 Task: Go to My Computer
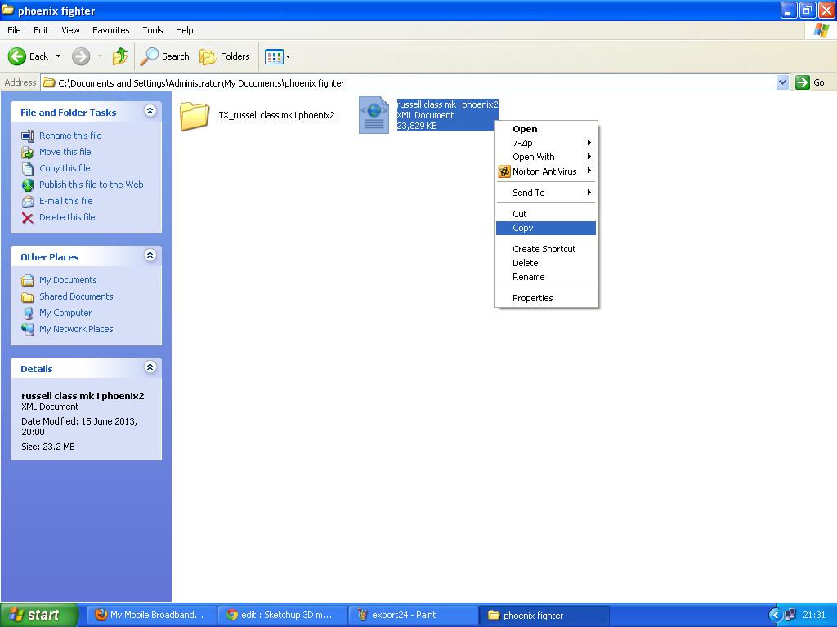click(65, 313)
